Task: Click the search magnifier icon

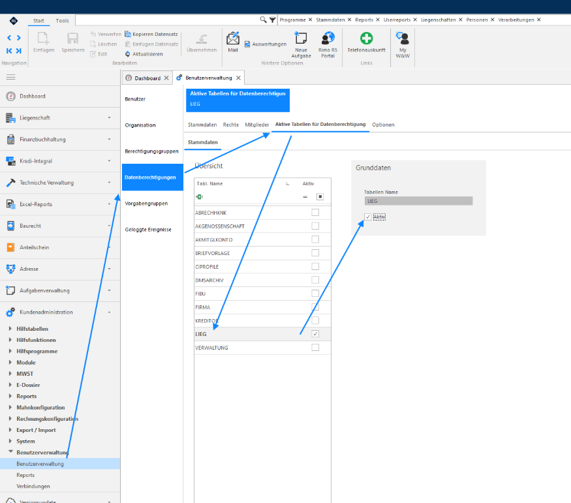Action: pos(263,20)
